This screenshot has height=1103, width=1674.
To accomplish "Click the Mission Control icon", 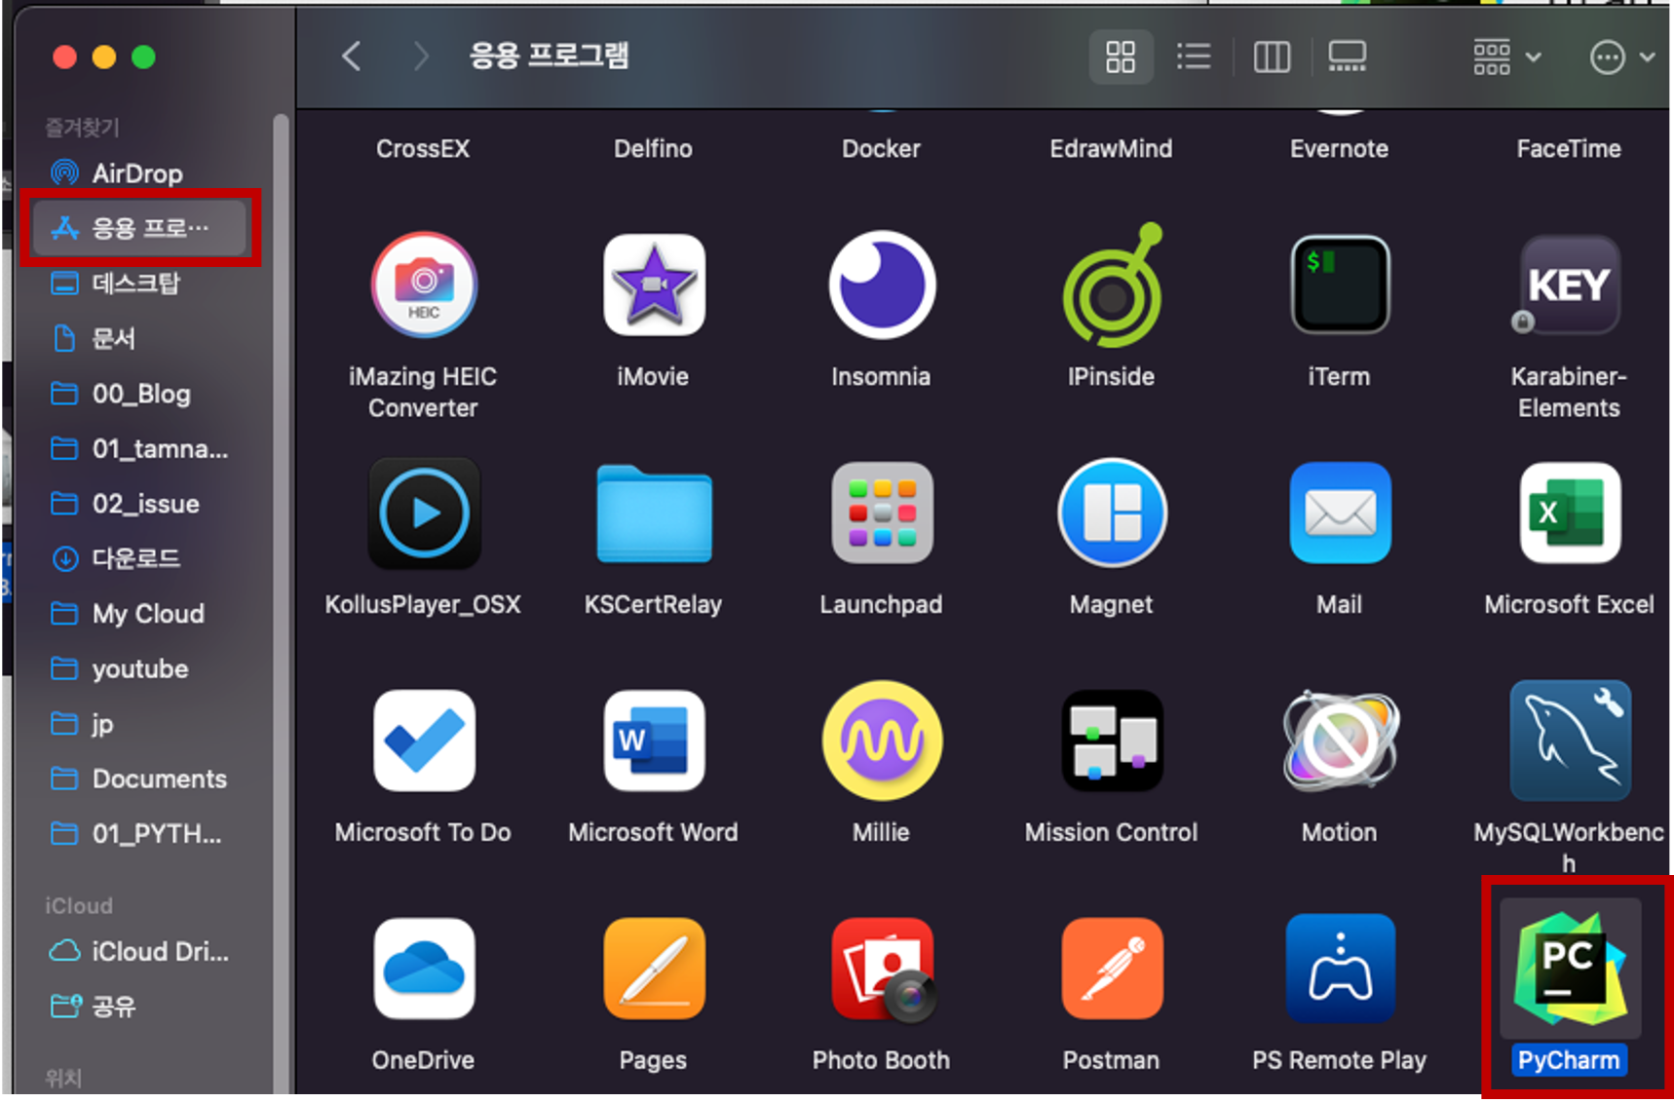I will click(1112, 742).
